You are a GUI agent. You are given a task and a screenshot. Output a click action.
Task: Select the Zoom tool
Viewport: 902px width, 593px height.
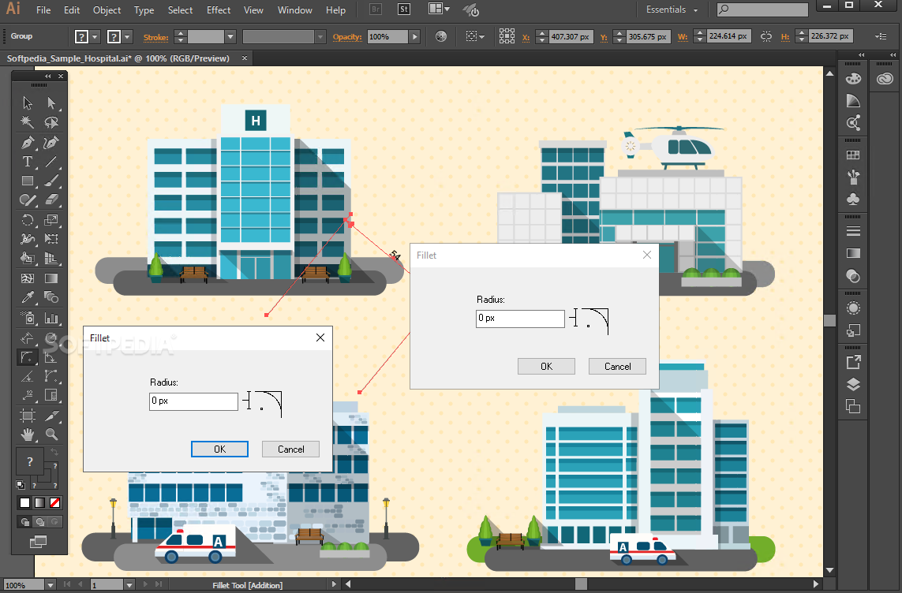pos(51,434)
